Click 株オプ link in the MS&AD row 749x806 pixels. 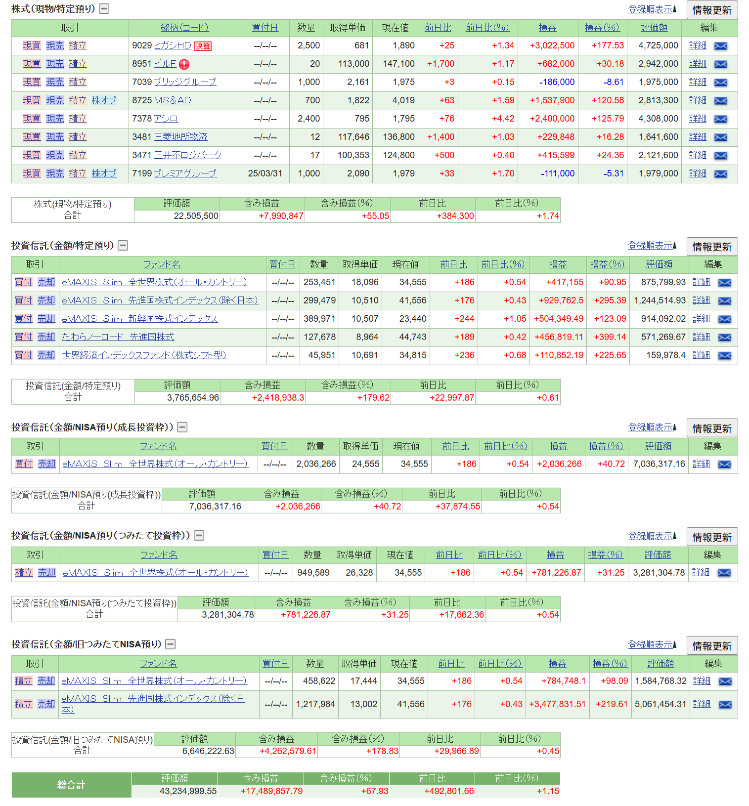click(104, 100)
